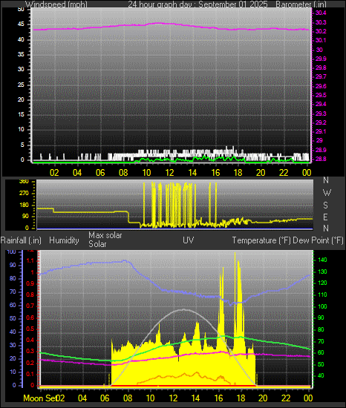This screenshot has width=346, height=408.
Task: Click the '35' value on the windspeed axis
Action: (21, 54)
